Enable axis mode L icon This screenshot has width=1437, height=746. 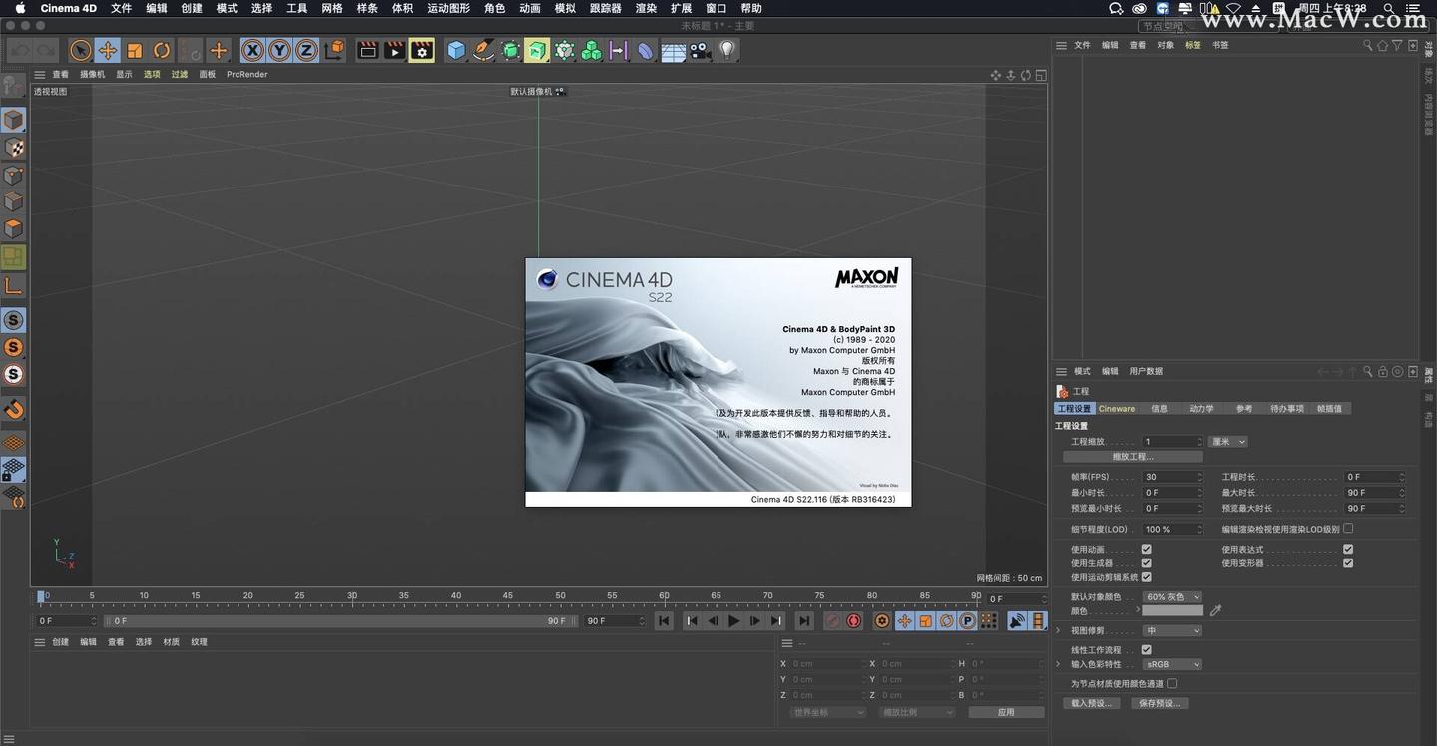point(13,286)
